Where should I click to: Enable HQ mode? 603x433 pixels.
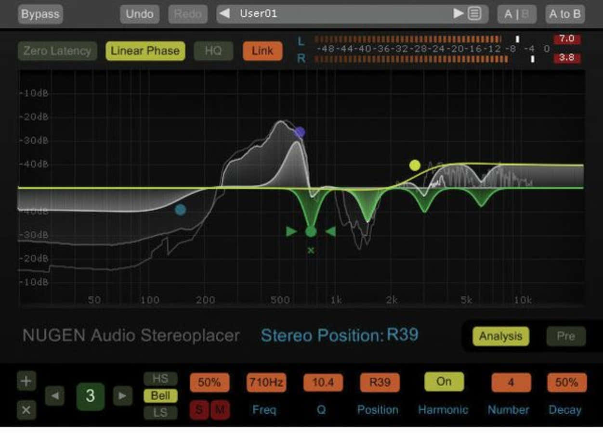coord(213,51)
